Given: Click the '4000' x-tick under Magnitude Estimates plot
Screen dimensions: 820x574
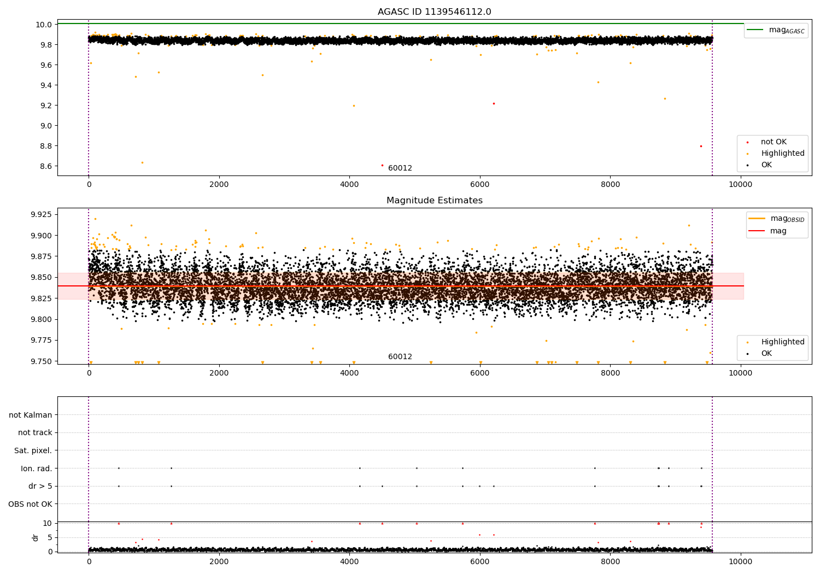Looking at the screenshot, I should (349, 373).
